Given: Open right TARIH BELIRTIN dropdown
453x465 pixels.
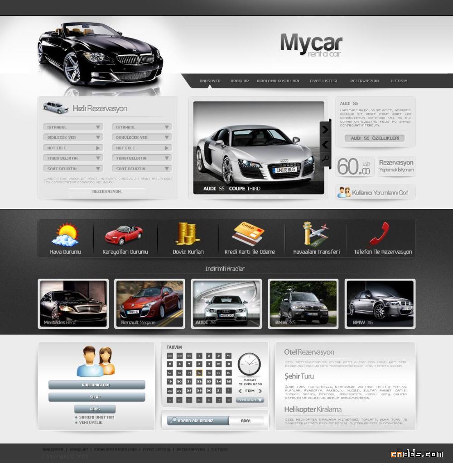Looking at the screenshot, I should click(x=142, y=158).
